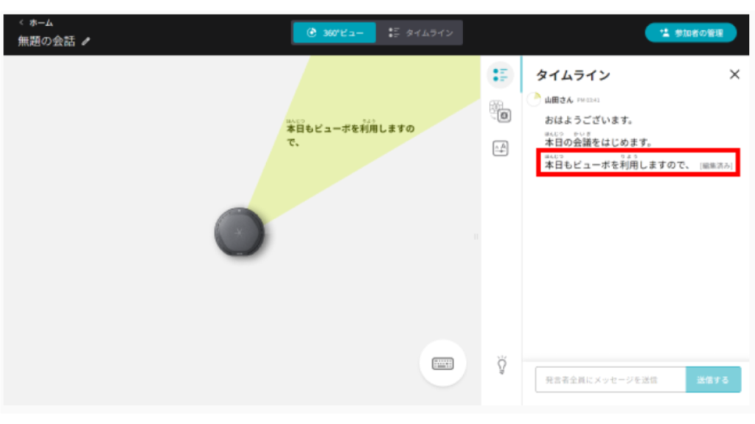
Task: Click the lightbulb hints icon
Action: (x=501, y=364)
